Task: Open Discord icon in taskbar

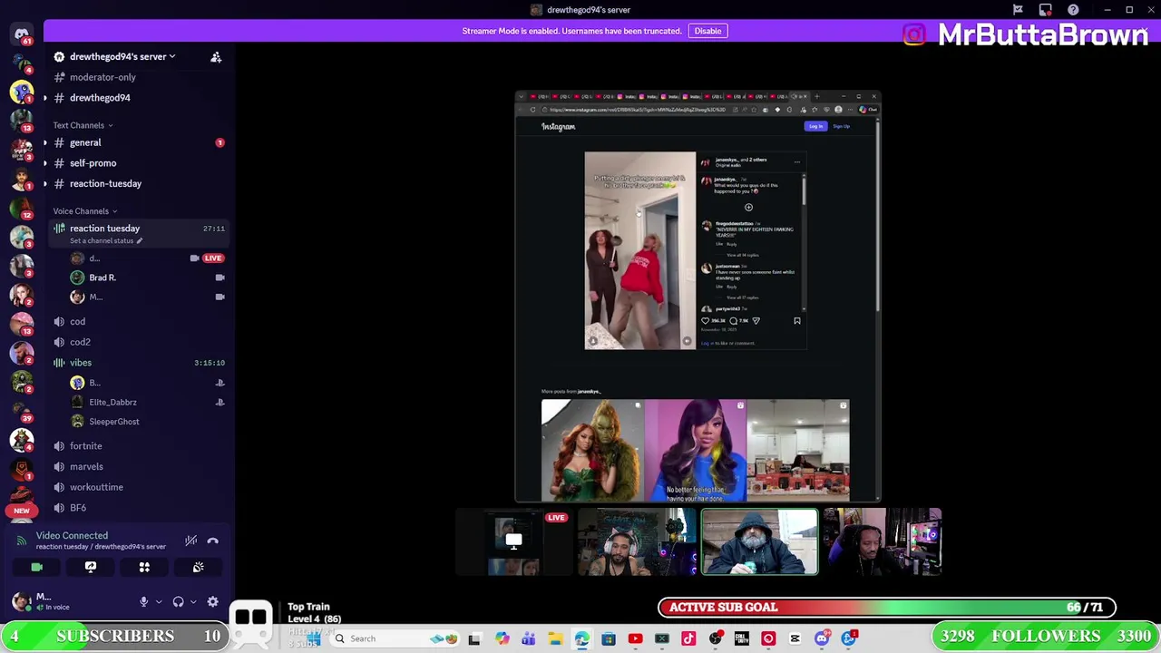Action: click(x=822, y=638)
